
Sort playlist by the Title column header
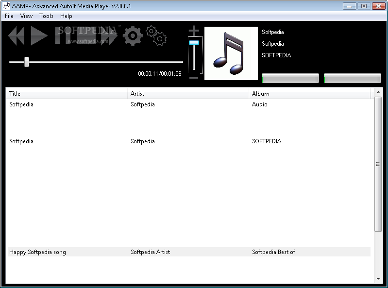point(67,94)
